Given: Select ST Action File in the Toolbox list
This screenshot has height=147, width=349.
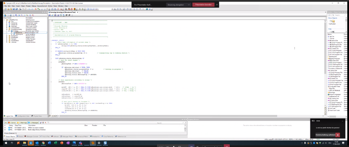Looking at the screenshot, I should 333,101.
